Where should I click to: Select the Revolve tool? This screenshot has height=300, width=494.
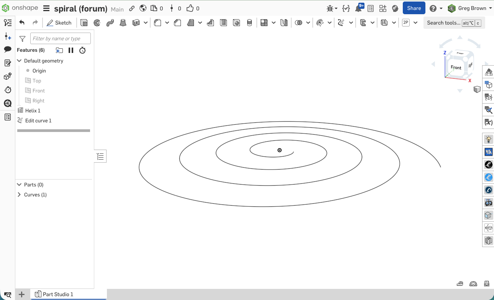click(97, 23)
